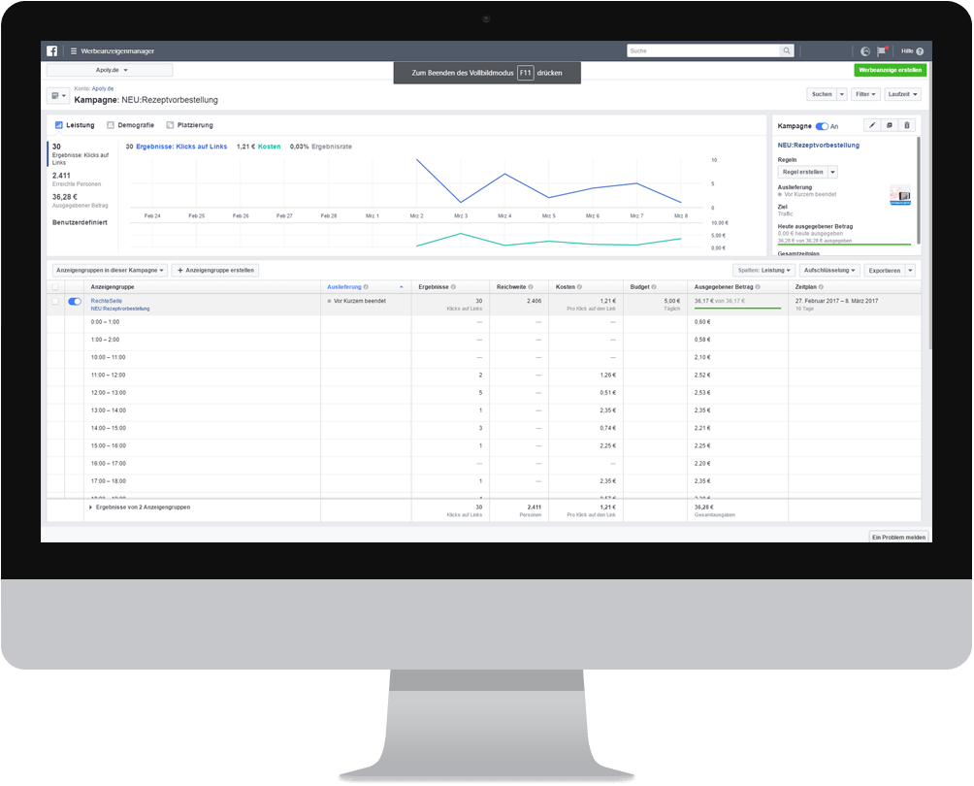Screen dimensions: 974x786
Task: Click the Facebook logo icon
Action: click(52, 51)
